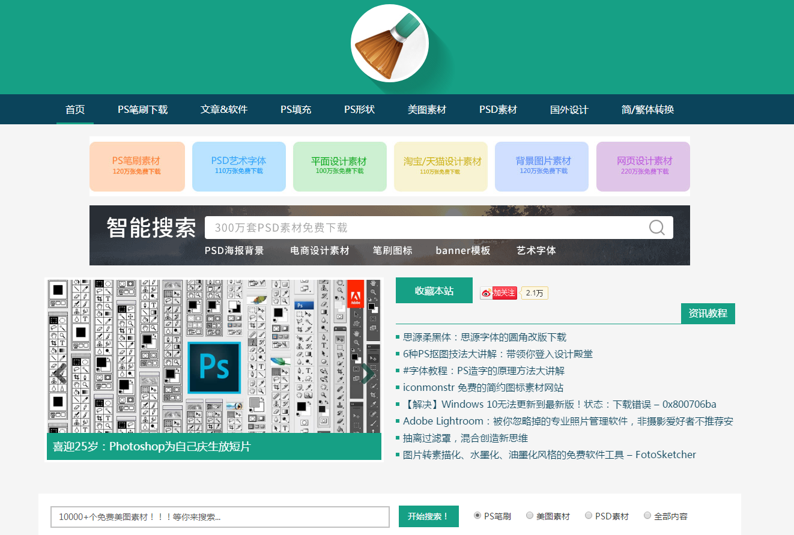Viewport: 794px width, 535px height.
Task: Focus the 10000+个免费美图素材 search box
Action: [220, 517]
